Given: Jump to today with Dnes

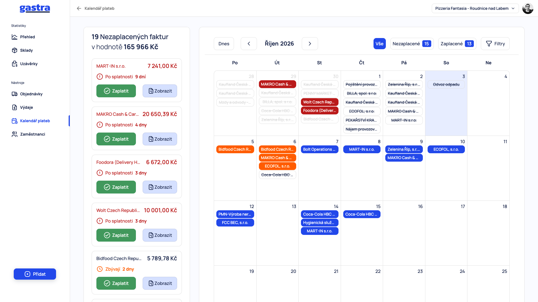Looking at the screenshot, I should pos(224,44).
